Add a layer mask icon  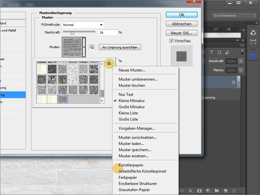200,190
